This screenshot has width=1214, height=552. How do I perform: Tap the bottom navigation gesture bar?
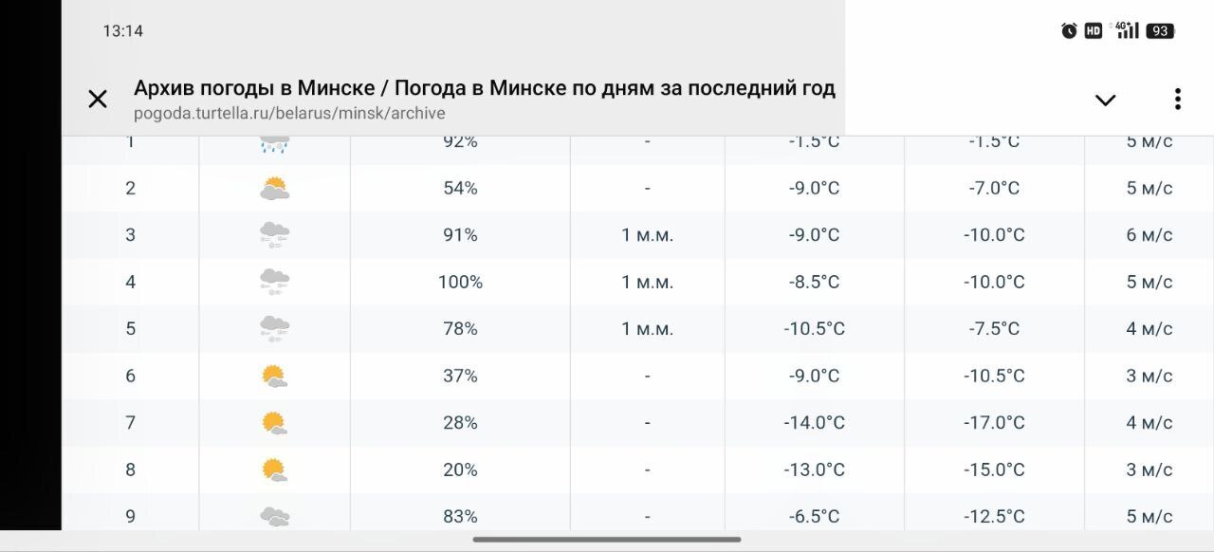(606, 541)
